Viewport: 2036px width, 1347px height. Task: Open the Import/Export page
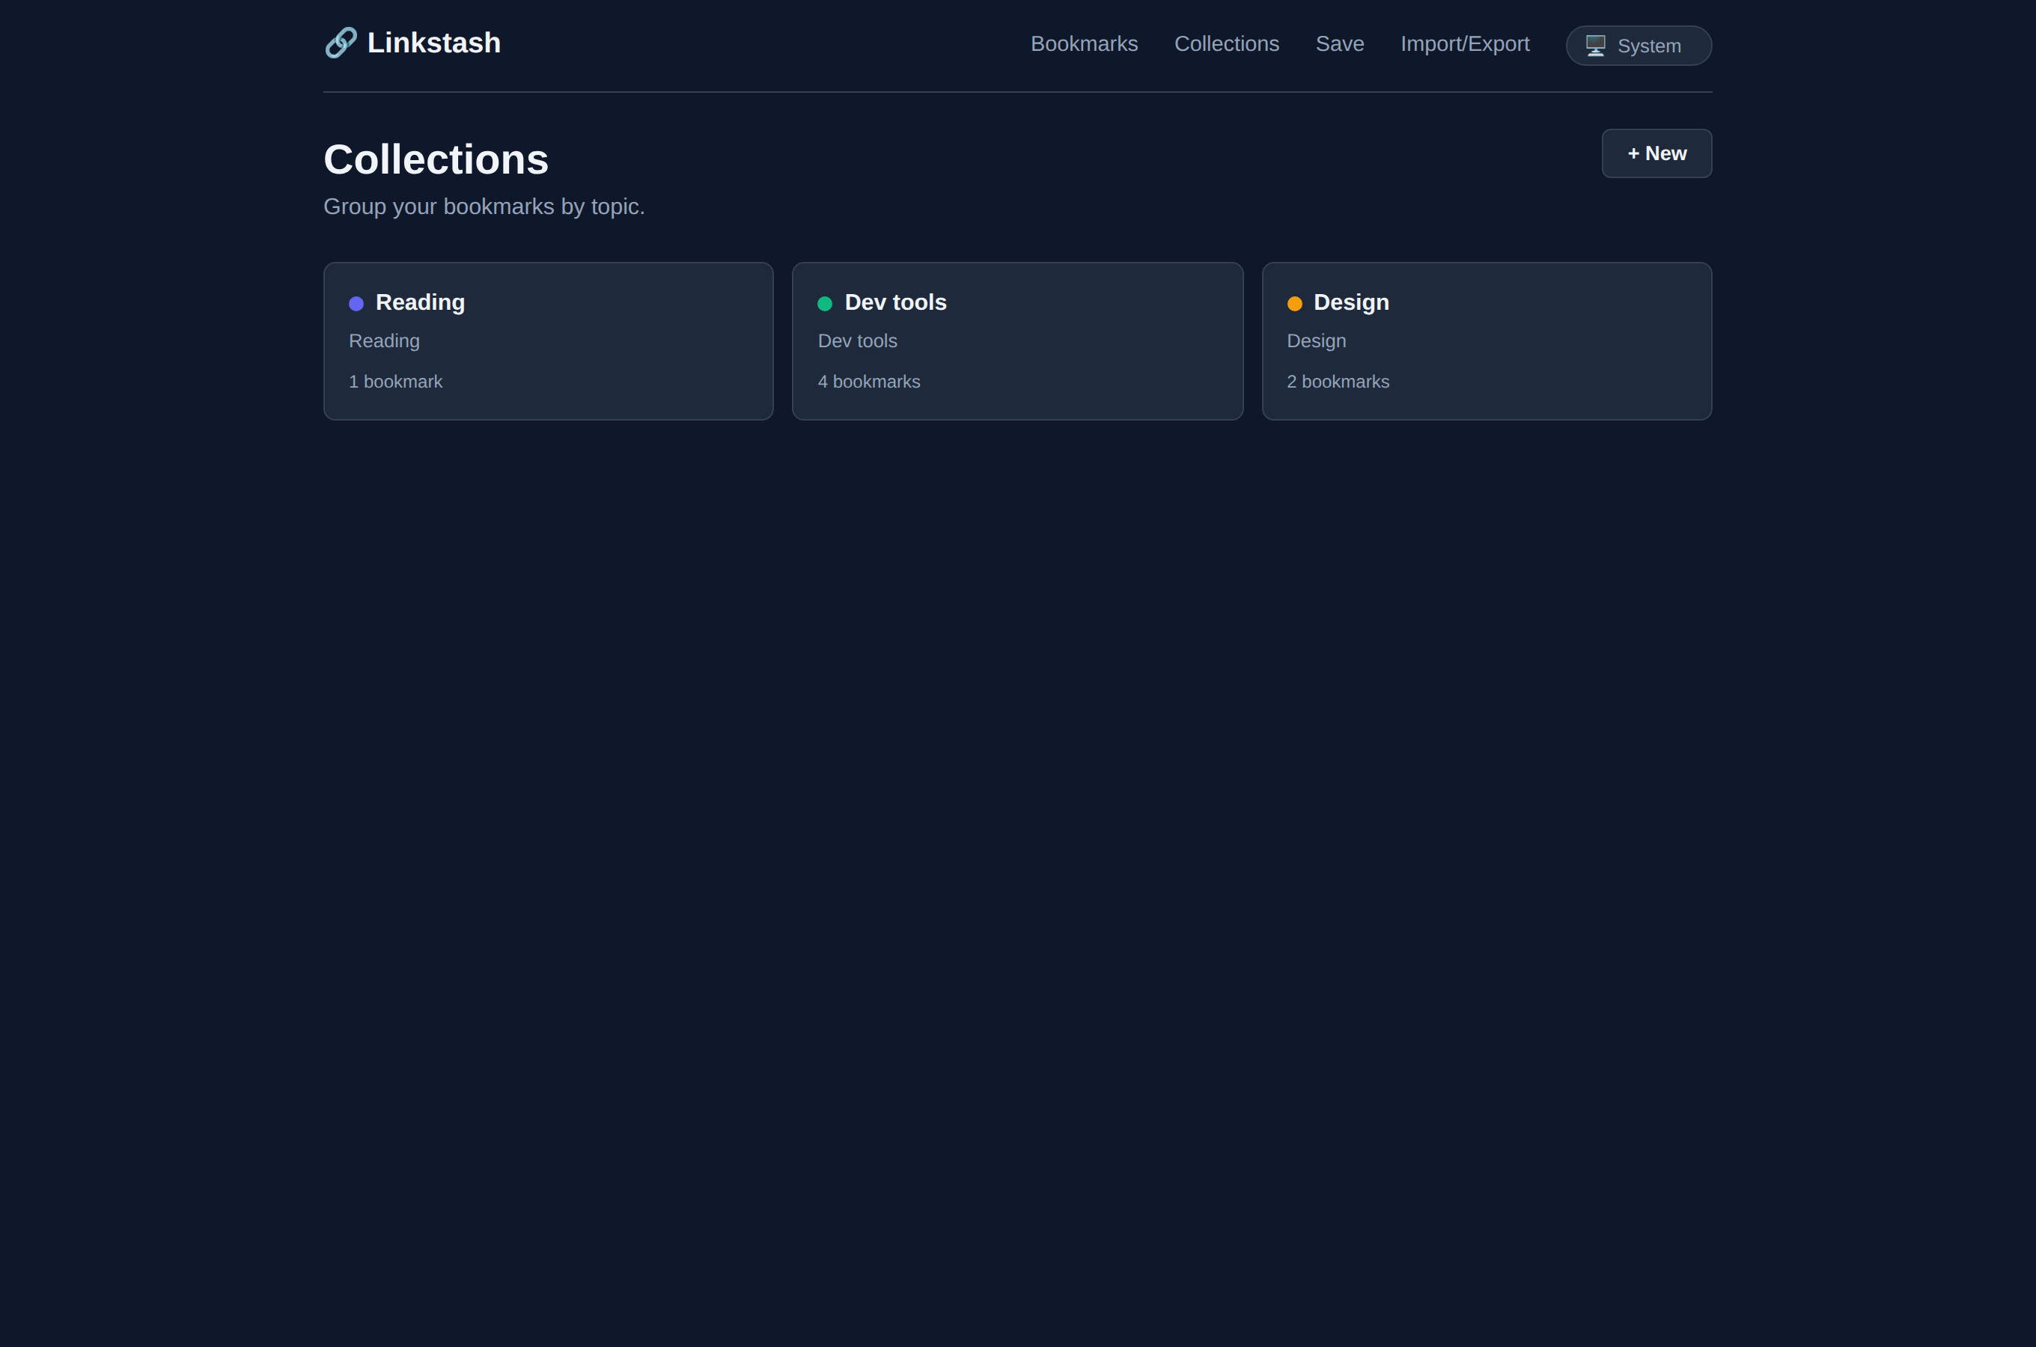point(1465,44)
